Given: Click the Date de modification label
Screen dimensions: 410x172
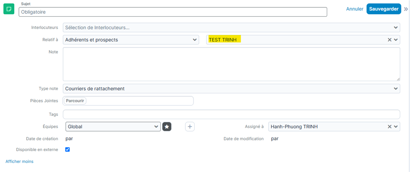Looking at the screenshot, I should coord(244,138).
